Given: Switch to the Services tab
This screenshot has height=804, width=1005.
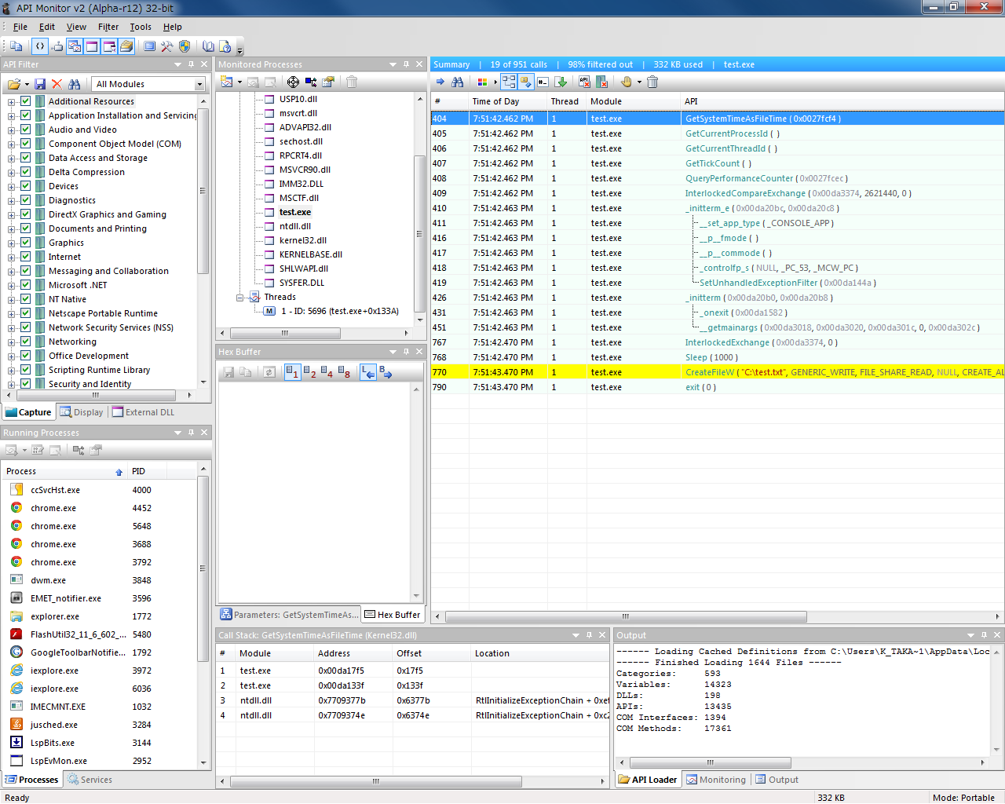Looking at the screenshot, I should tap(90, 780).
